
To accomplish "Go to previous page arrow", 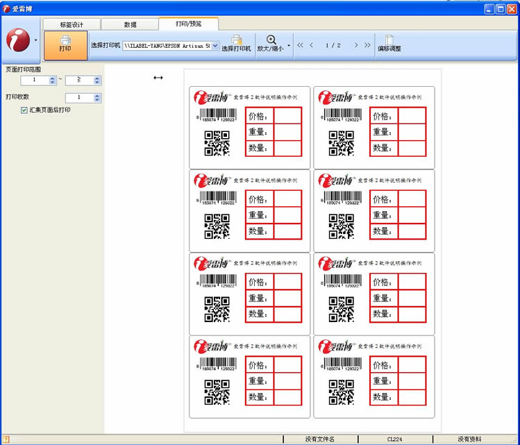I will coord(312,45).
